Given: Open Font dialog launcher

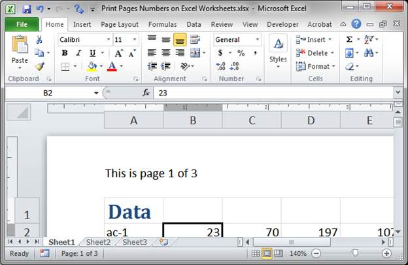Looking at the screenshot, I should (x=135, y=79).
